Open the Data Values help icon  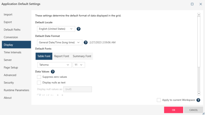tap(53, 72)
